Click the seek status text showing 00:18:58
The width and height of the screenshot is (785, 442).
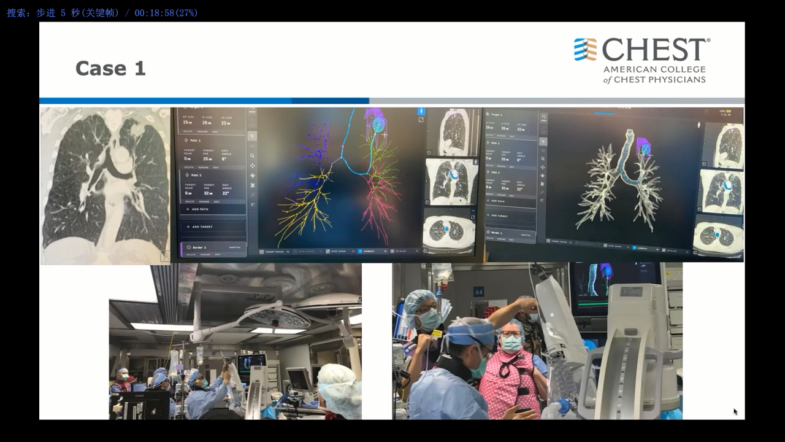[x=102, y=13]
